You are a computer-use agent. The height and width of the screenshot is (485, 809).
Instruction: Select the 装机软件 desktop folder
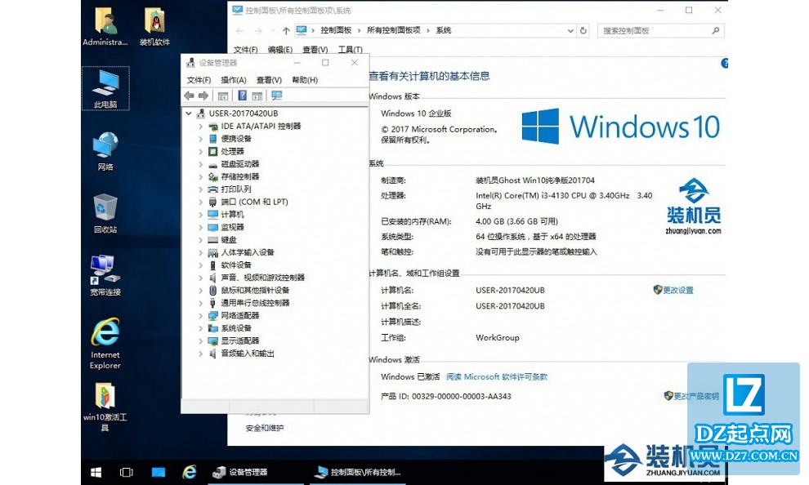[x=154, y=27]
